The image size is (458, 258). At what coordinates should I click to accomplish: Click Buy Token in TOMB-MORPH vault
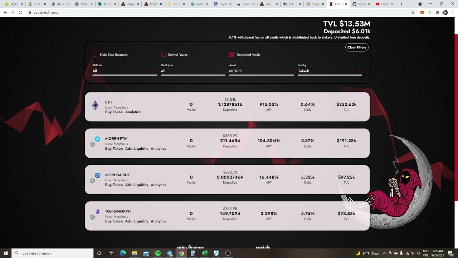coord(114,221)
